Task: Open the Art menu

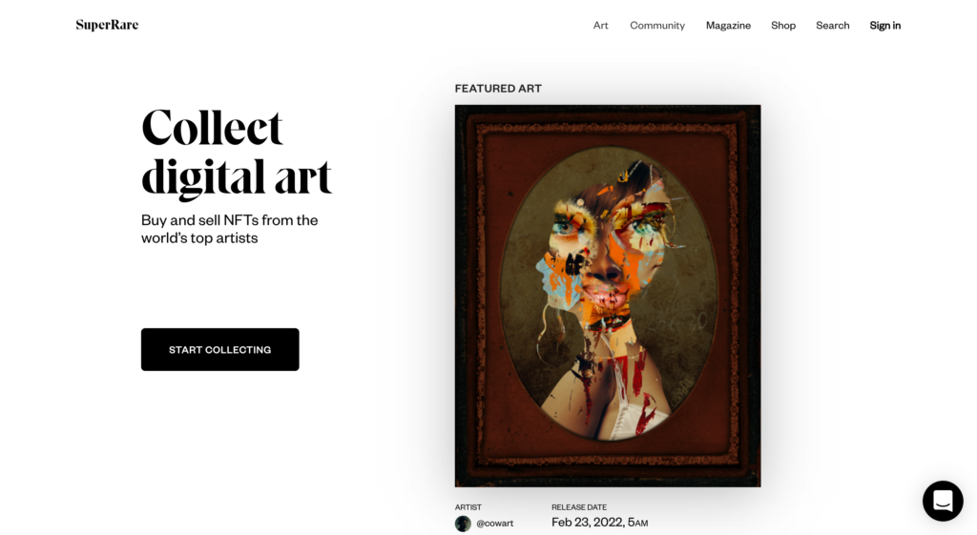Action: pyautogui.click(x=601, y=26)
